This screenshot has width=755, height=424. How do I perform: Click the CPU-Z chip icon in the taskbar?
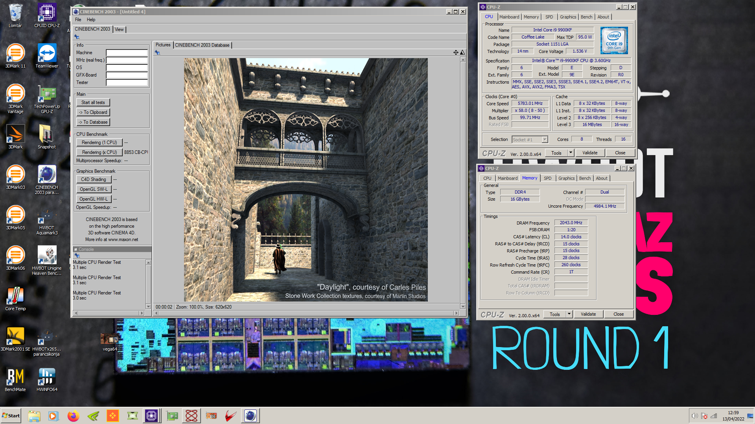click(x=151, y=416)
